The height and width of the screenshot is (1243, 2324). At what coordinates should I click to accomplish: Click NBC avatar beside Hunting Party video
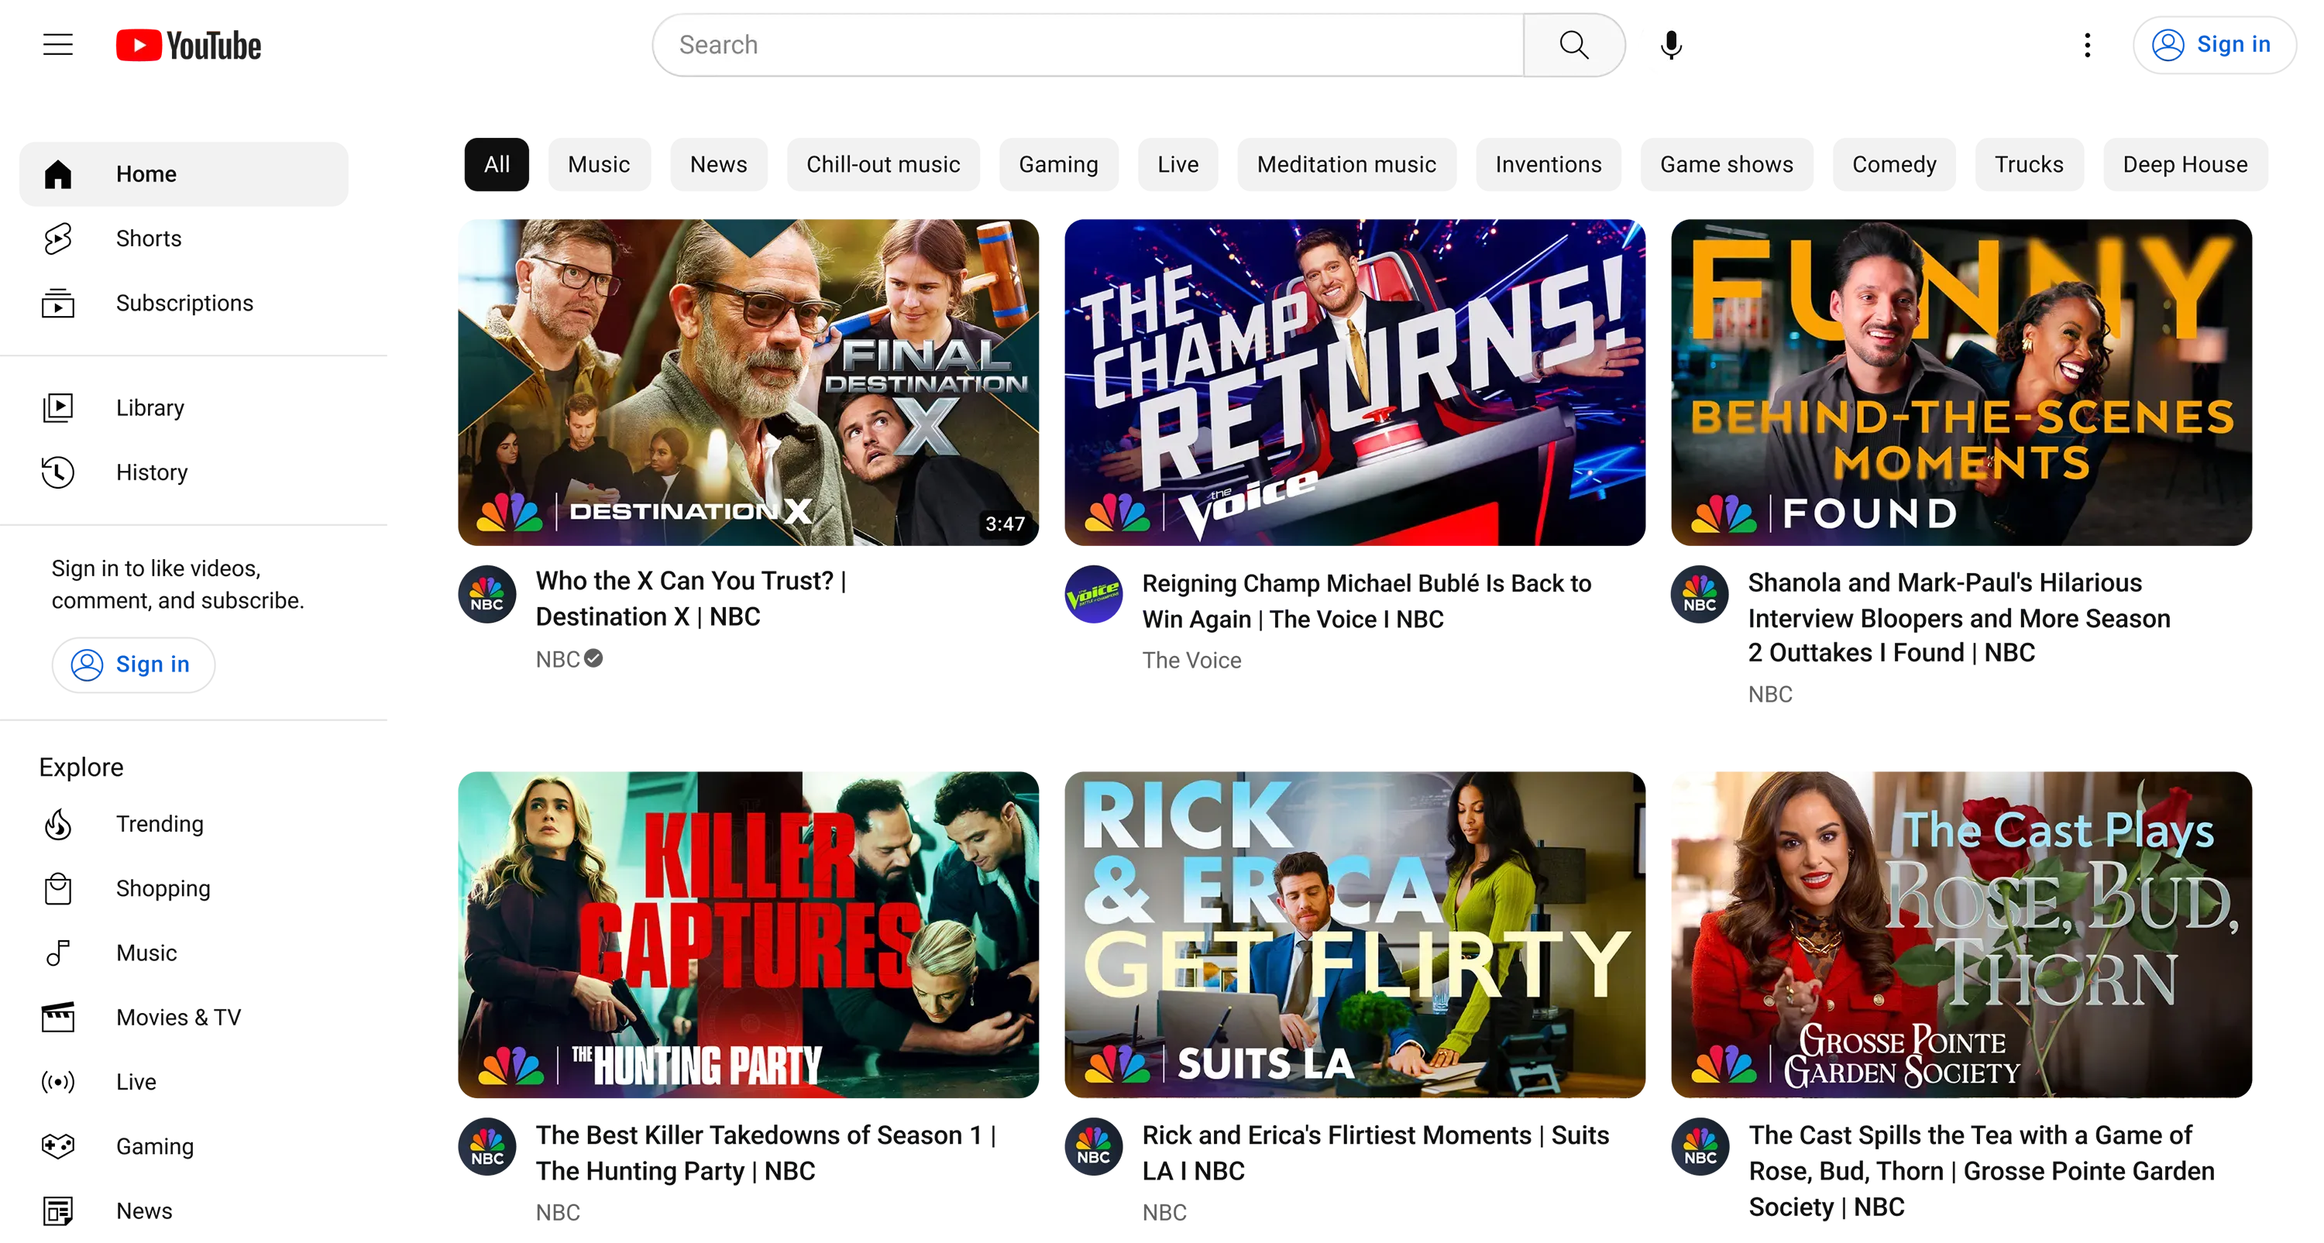coord(487,1148)
